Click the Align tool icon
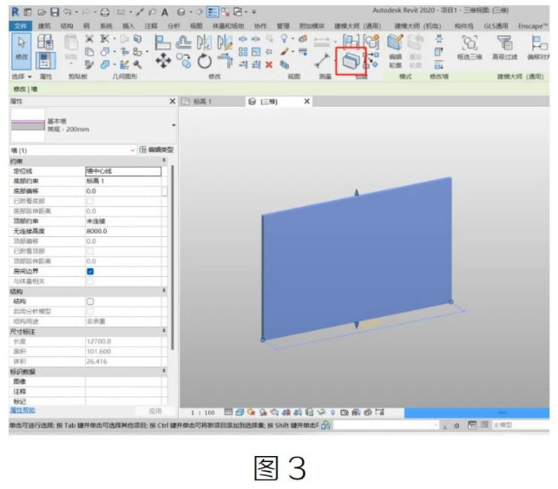This screenshot has height=489, width=558. point(162,43)
